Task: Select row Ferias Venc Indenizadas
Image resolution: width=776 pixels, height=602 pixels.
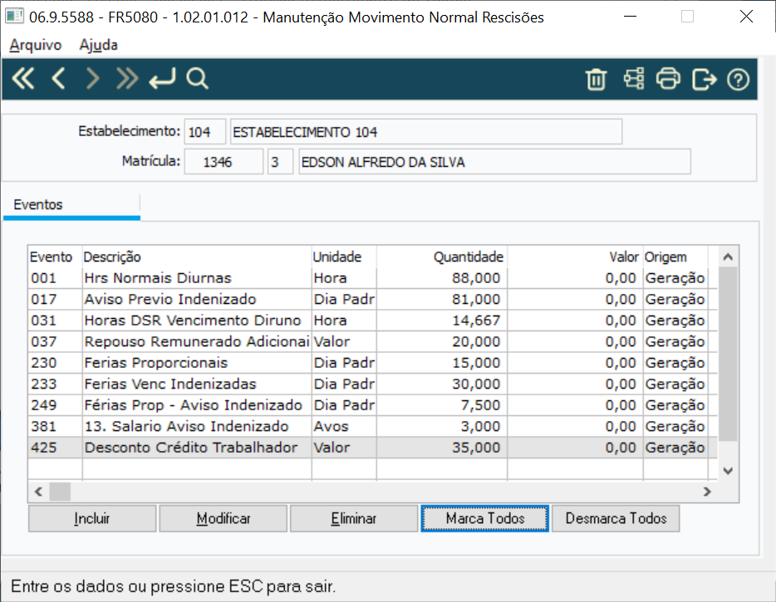Action: pyautogui.click(x=373, y=384)
